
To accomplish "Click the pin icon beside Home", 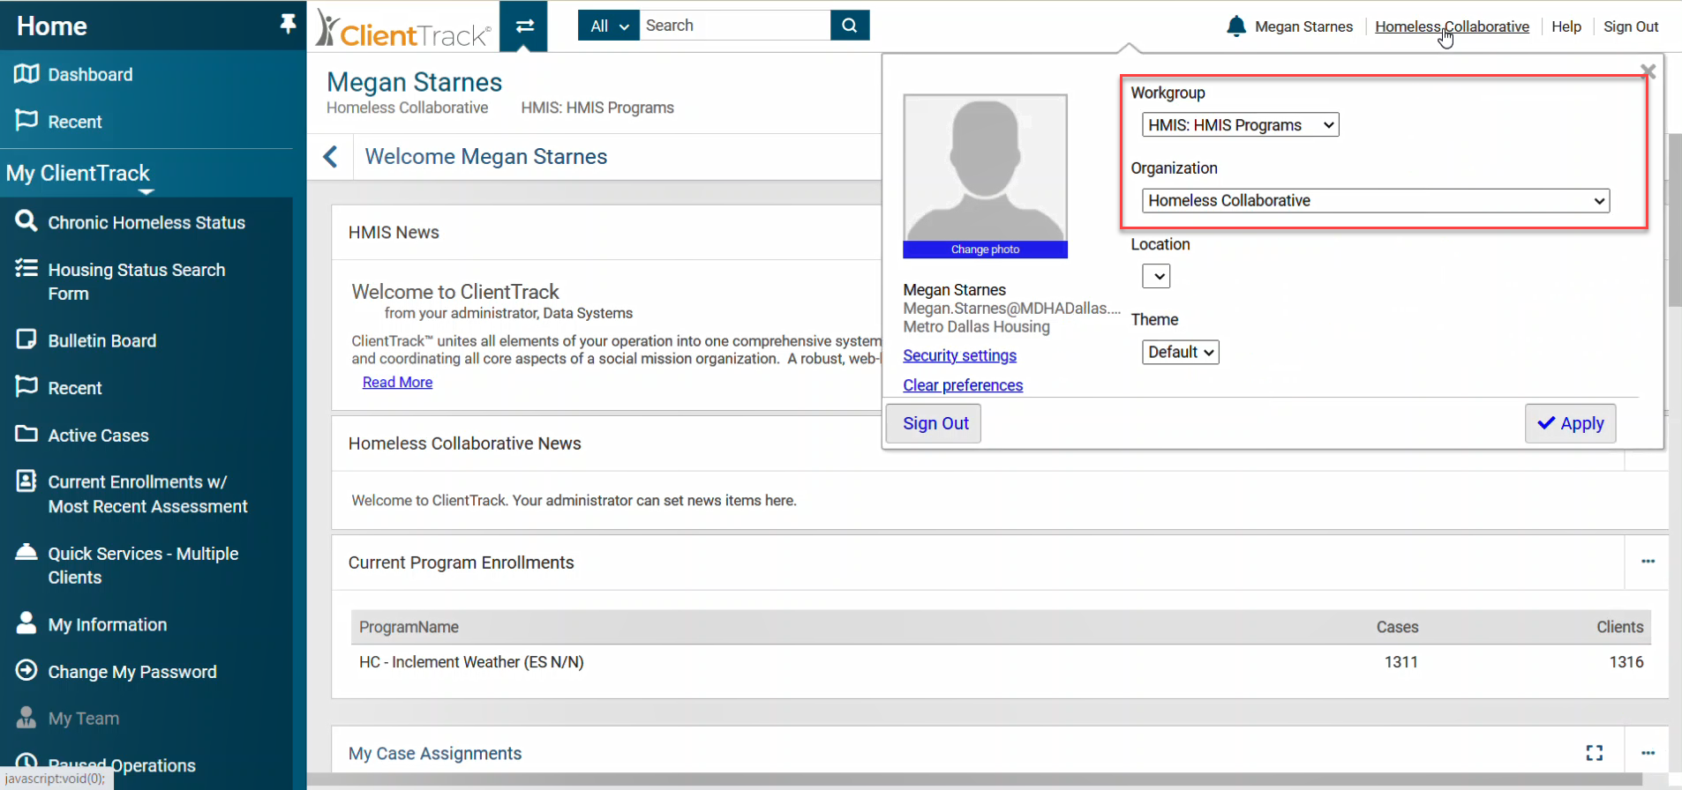I will 288,24.
